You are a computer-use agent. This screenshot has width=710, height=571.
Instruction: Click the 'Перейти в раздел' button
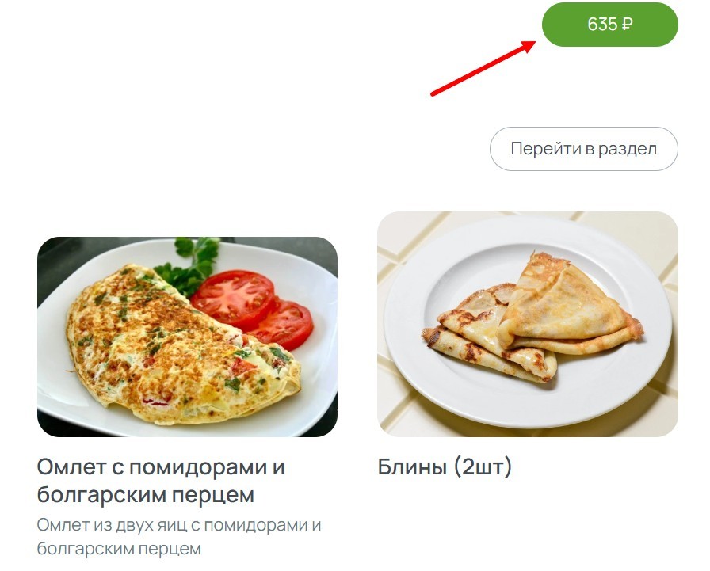click(x=584, y=149)
